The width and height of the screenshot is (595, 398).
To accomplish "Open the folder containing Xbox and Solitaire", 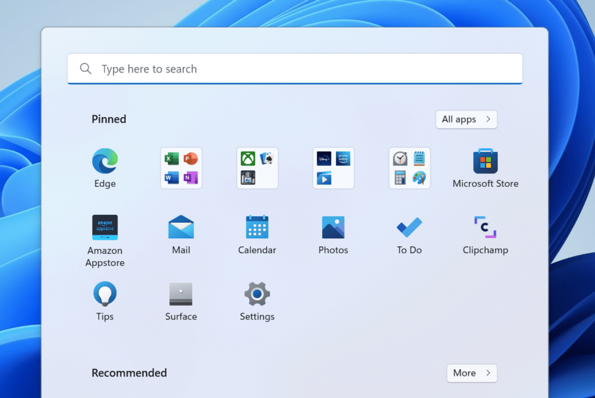I will click(x=257, y=168).
